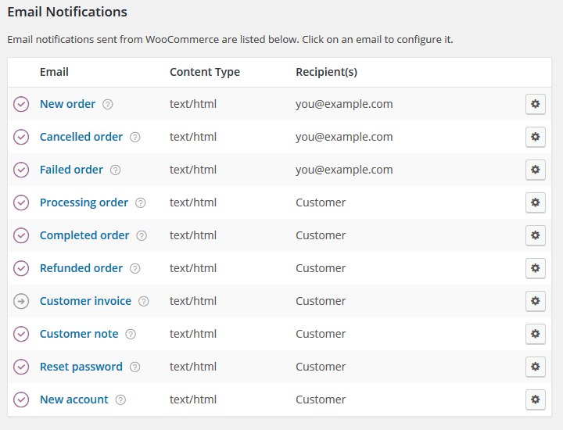The width and height of the screenshot is (563, 430).
Task: Configure Reset password using its gear button
Action: click(x=535, y=367)
